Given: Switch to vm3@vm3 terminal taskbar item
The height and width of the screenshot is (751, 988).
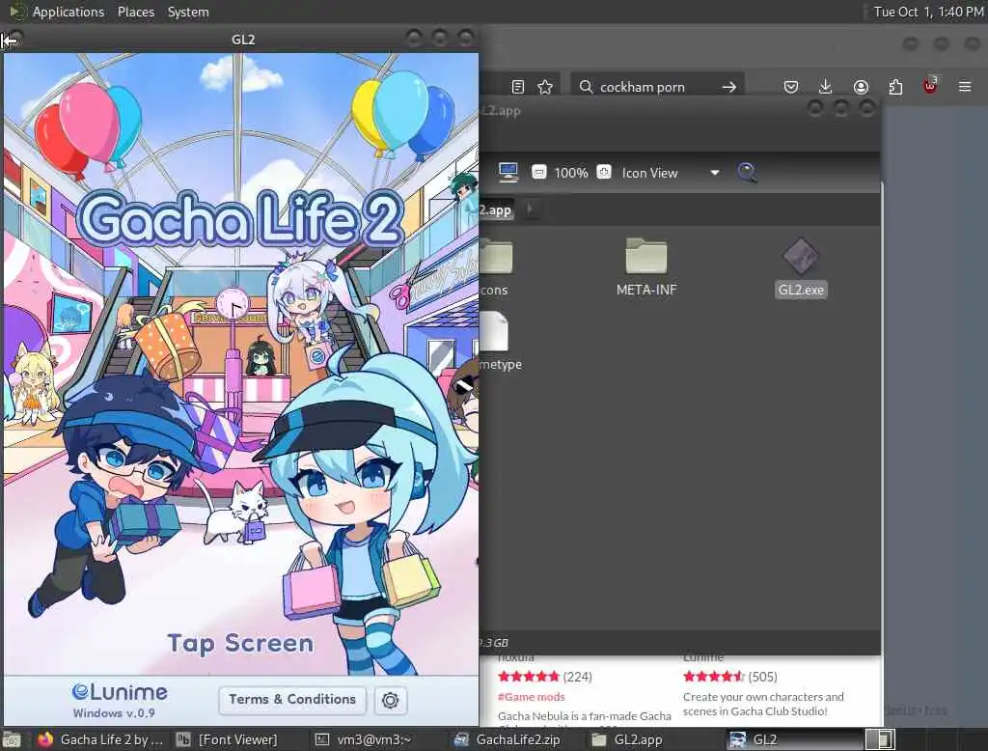Looking at the screenshot, I should (364, 739).
